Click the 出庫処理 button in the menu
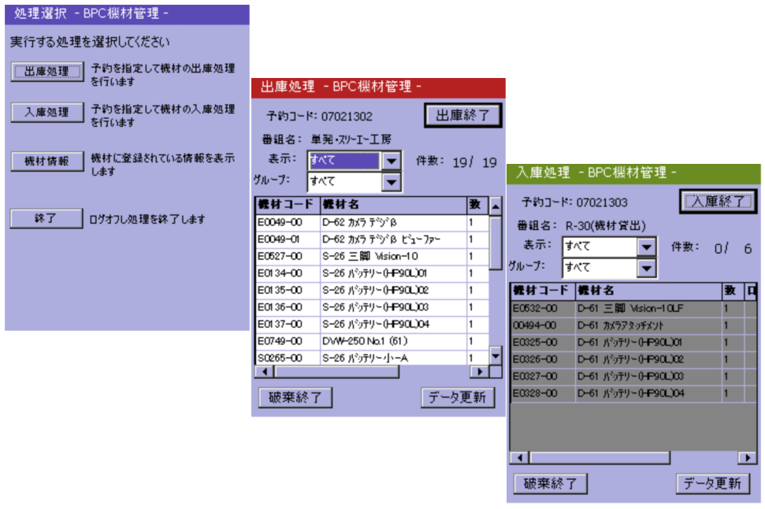Viewport: 765px width, 509px height. (46, 72)
